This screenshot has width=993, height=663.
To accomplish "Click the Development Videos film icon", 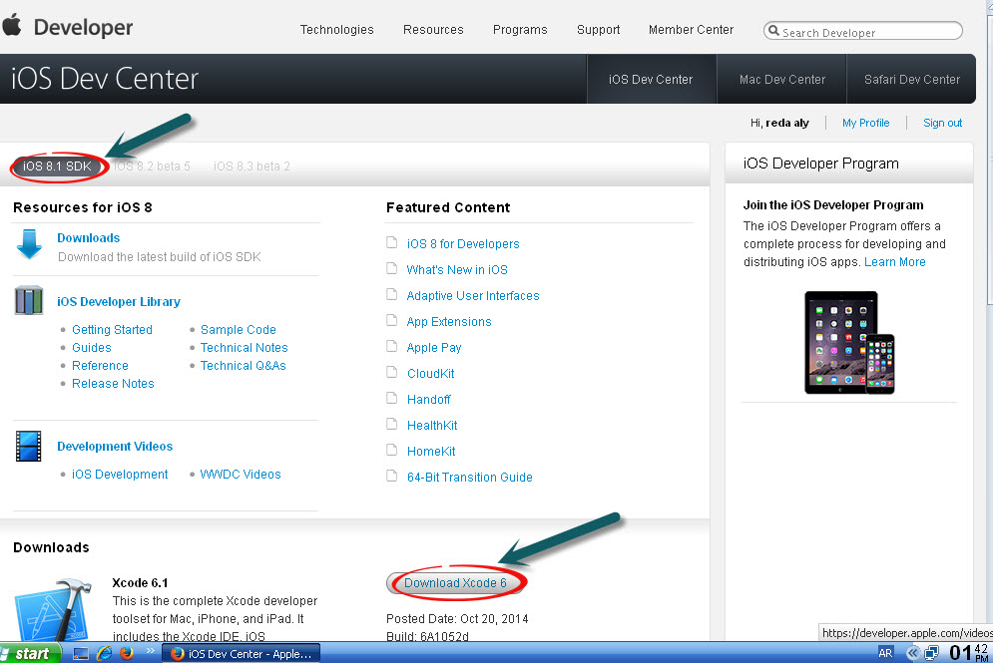I will point(29,446).
